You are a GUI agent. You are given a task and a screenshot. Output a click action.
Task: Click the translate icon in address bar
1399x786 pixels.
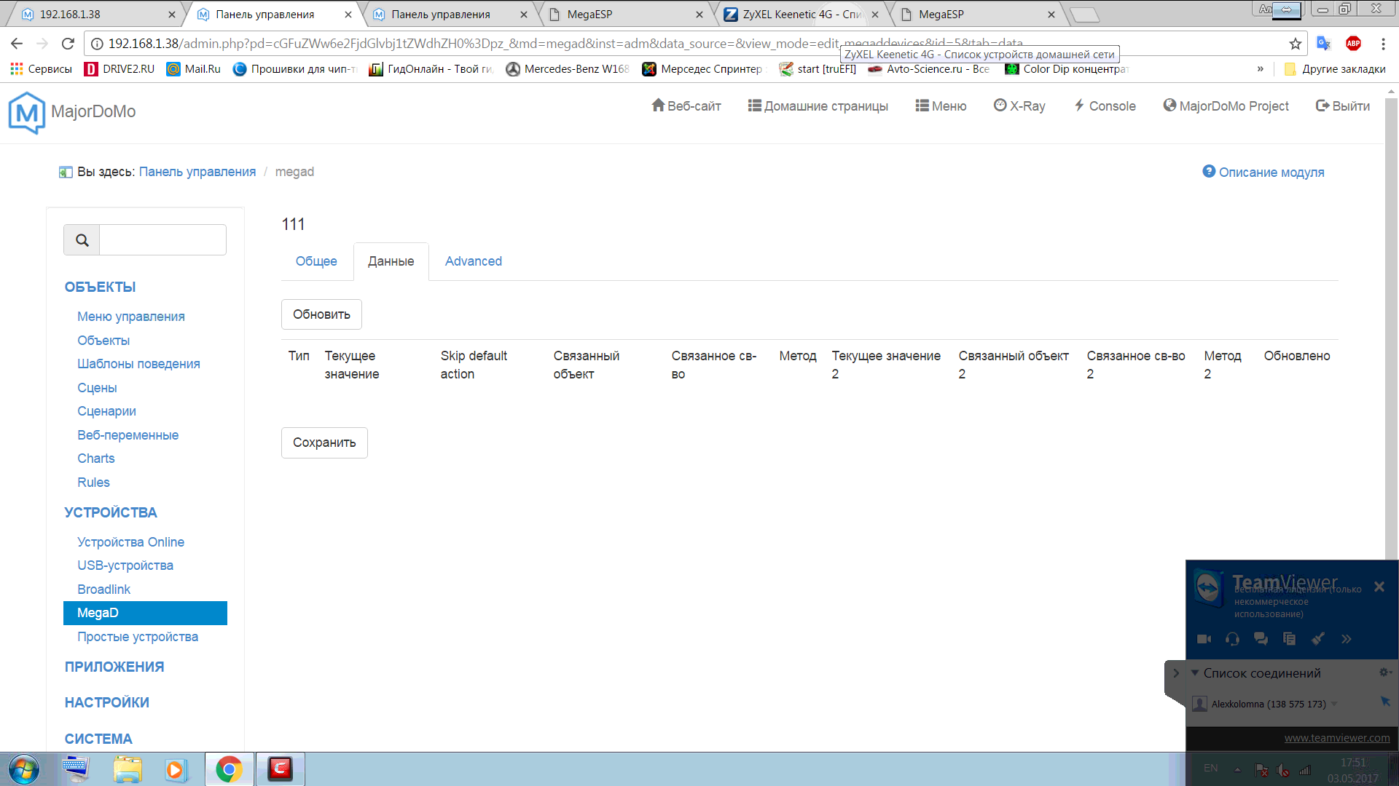pos(1324,44)
